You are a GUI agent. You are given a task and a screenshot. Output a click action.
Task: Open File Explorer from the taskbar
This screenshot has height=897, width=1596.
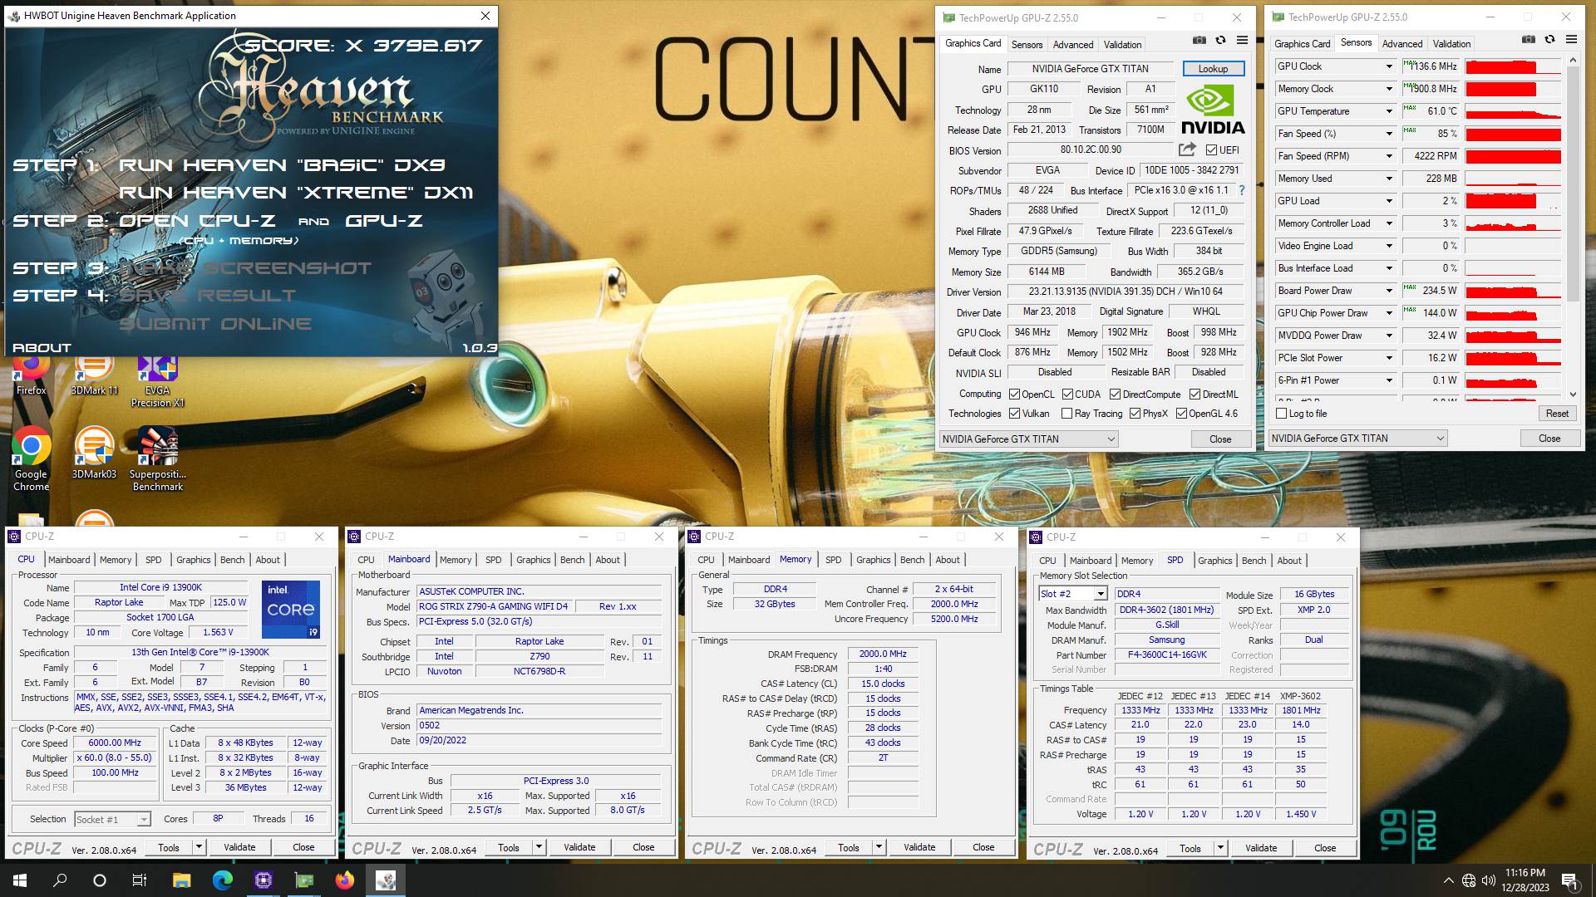(x=181, y=880)
